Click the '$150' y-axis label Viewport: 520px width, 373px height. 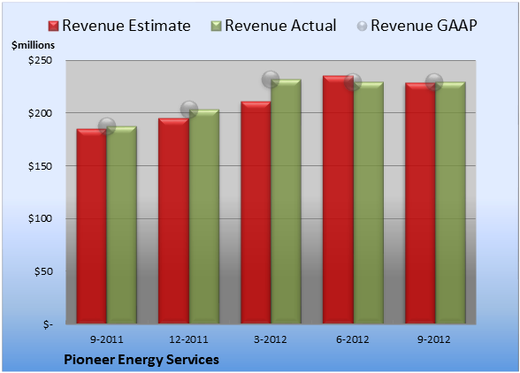pyautogui.click(x=40, y=166)
